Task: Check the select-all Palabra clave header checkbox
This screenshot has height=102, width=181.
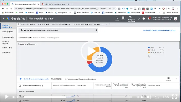Action: point(20,86)
